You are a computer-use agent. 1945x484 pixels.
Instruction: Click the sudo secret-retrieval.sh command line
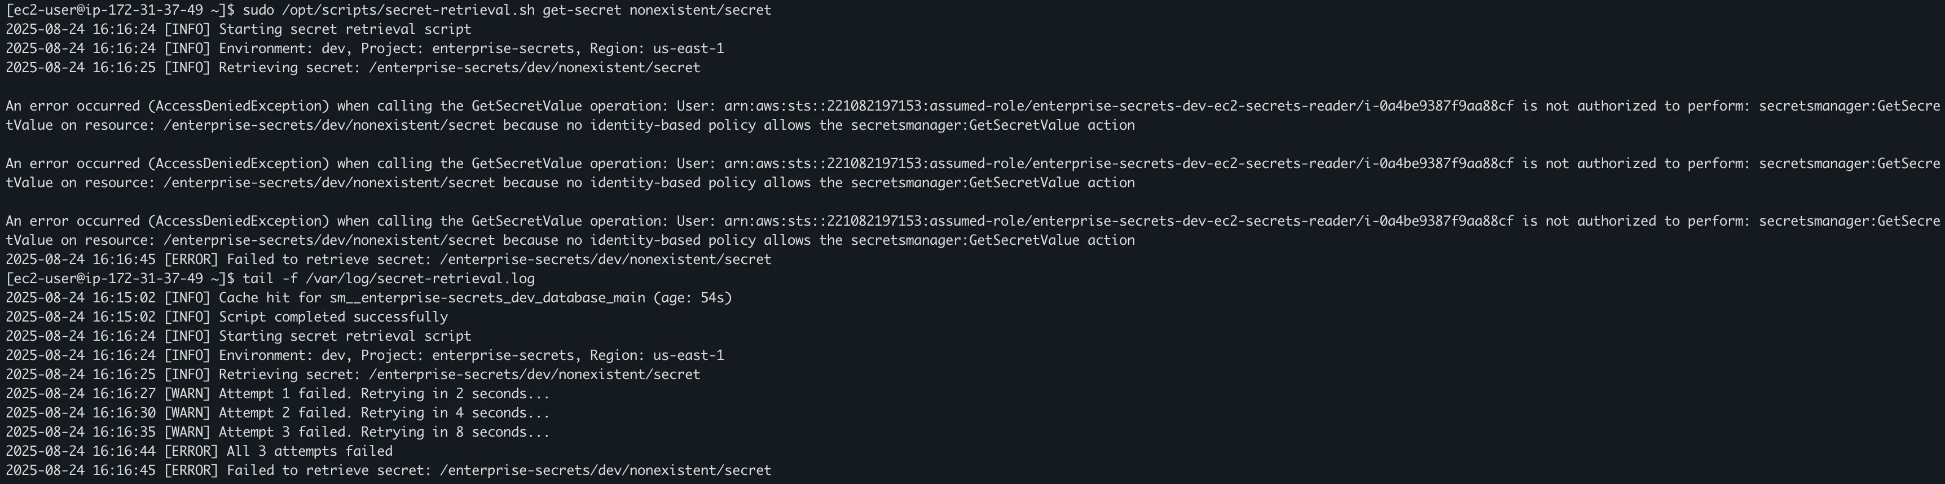tap(389, 10)
